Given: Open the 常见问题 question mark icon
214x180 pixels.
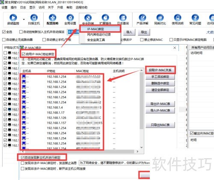Looking at the screenshot, I should pos(195,18).
